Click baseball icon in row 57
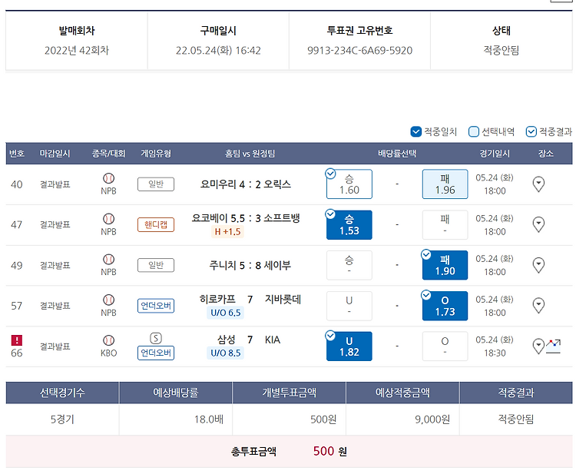 tap(109, 300)
